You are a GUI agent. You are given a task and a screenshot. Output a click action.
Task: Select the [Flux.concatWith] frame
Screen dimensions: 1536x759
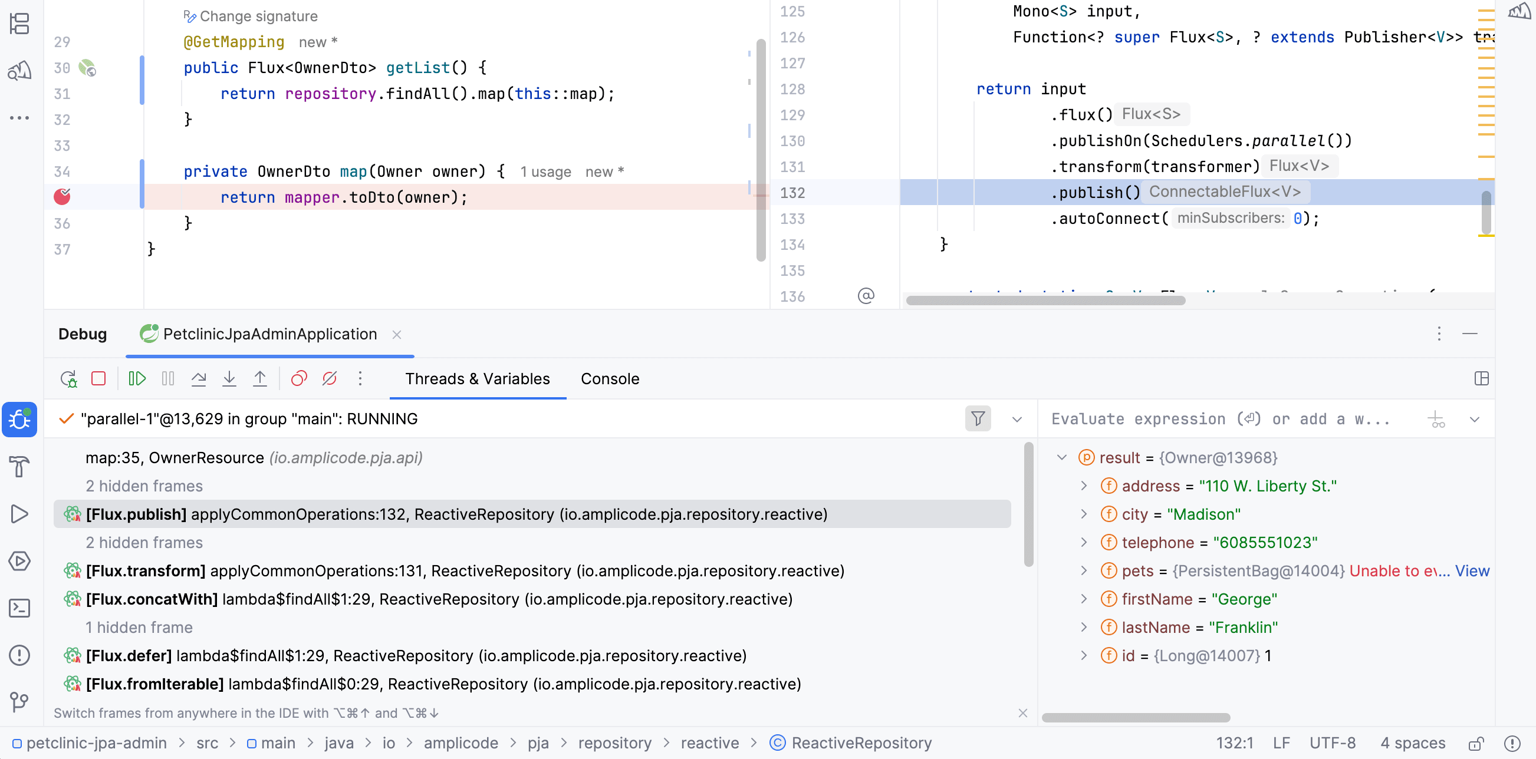tap(532, 599)
